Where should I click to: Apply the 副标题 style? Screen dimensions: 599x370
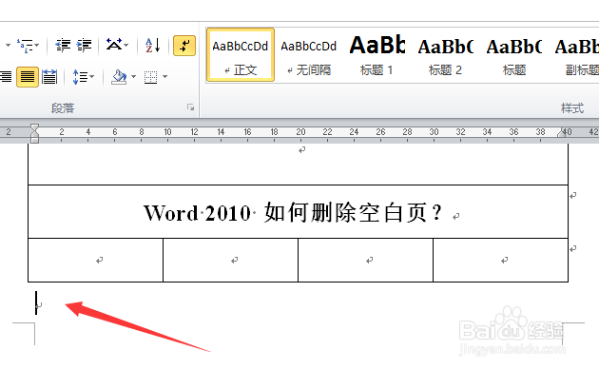(x=577, y=54)
